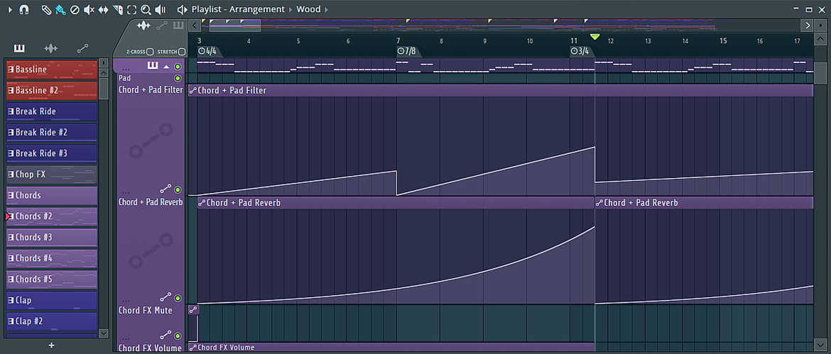Viewport: 831px width, 354px height.
Task: Mute Chord + Pad Reverb track LED
Action: coord(178,298)
